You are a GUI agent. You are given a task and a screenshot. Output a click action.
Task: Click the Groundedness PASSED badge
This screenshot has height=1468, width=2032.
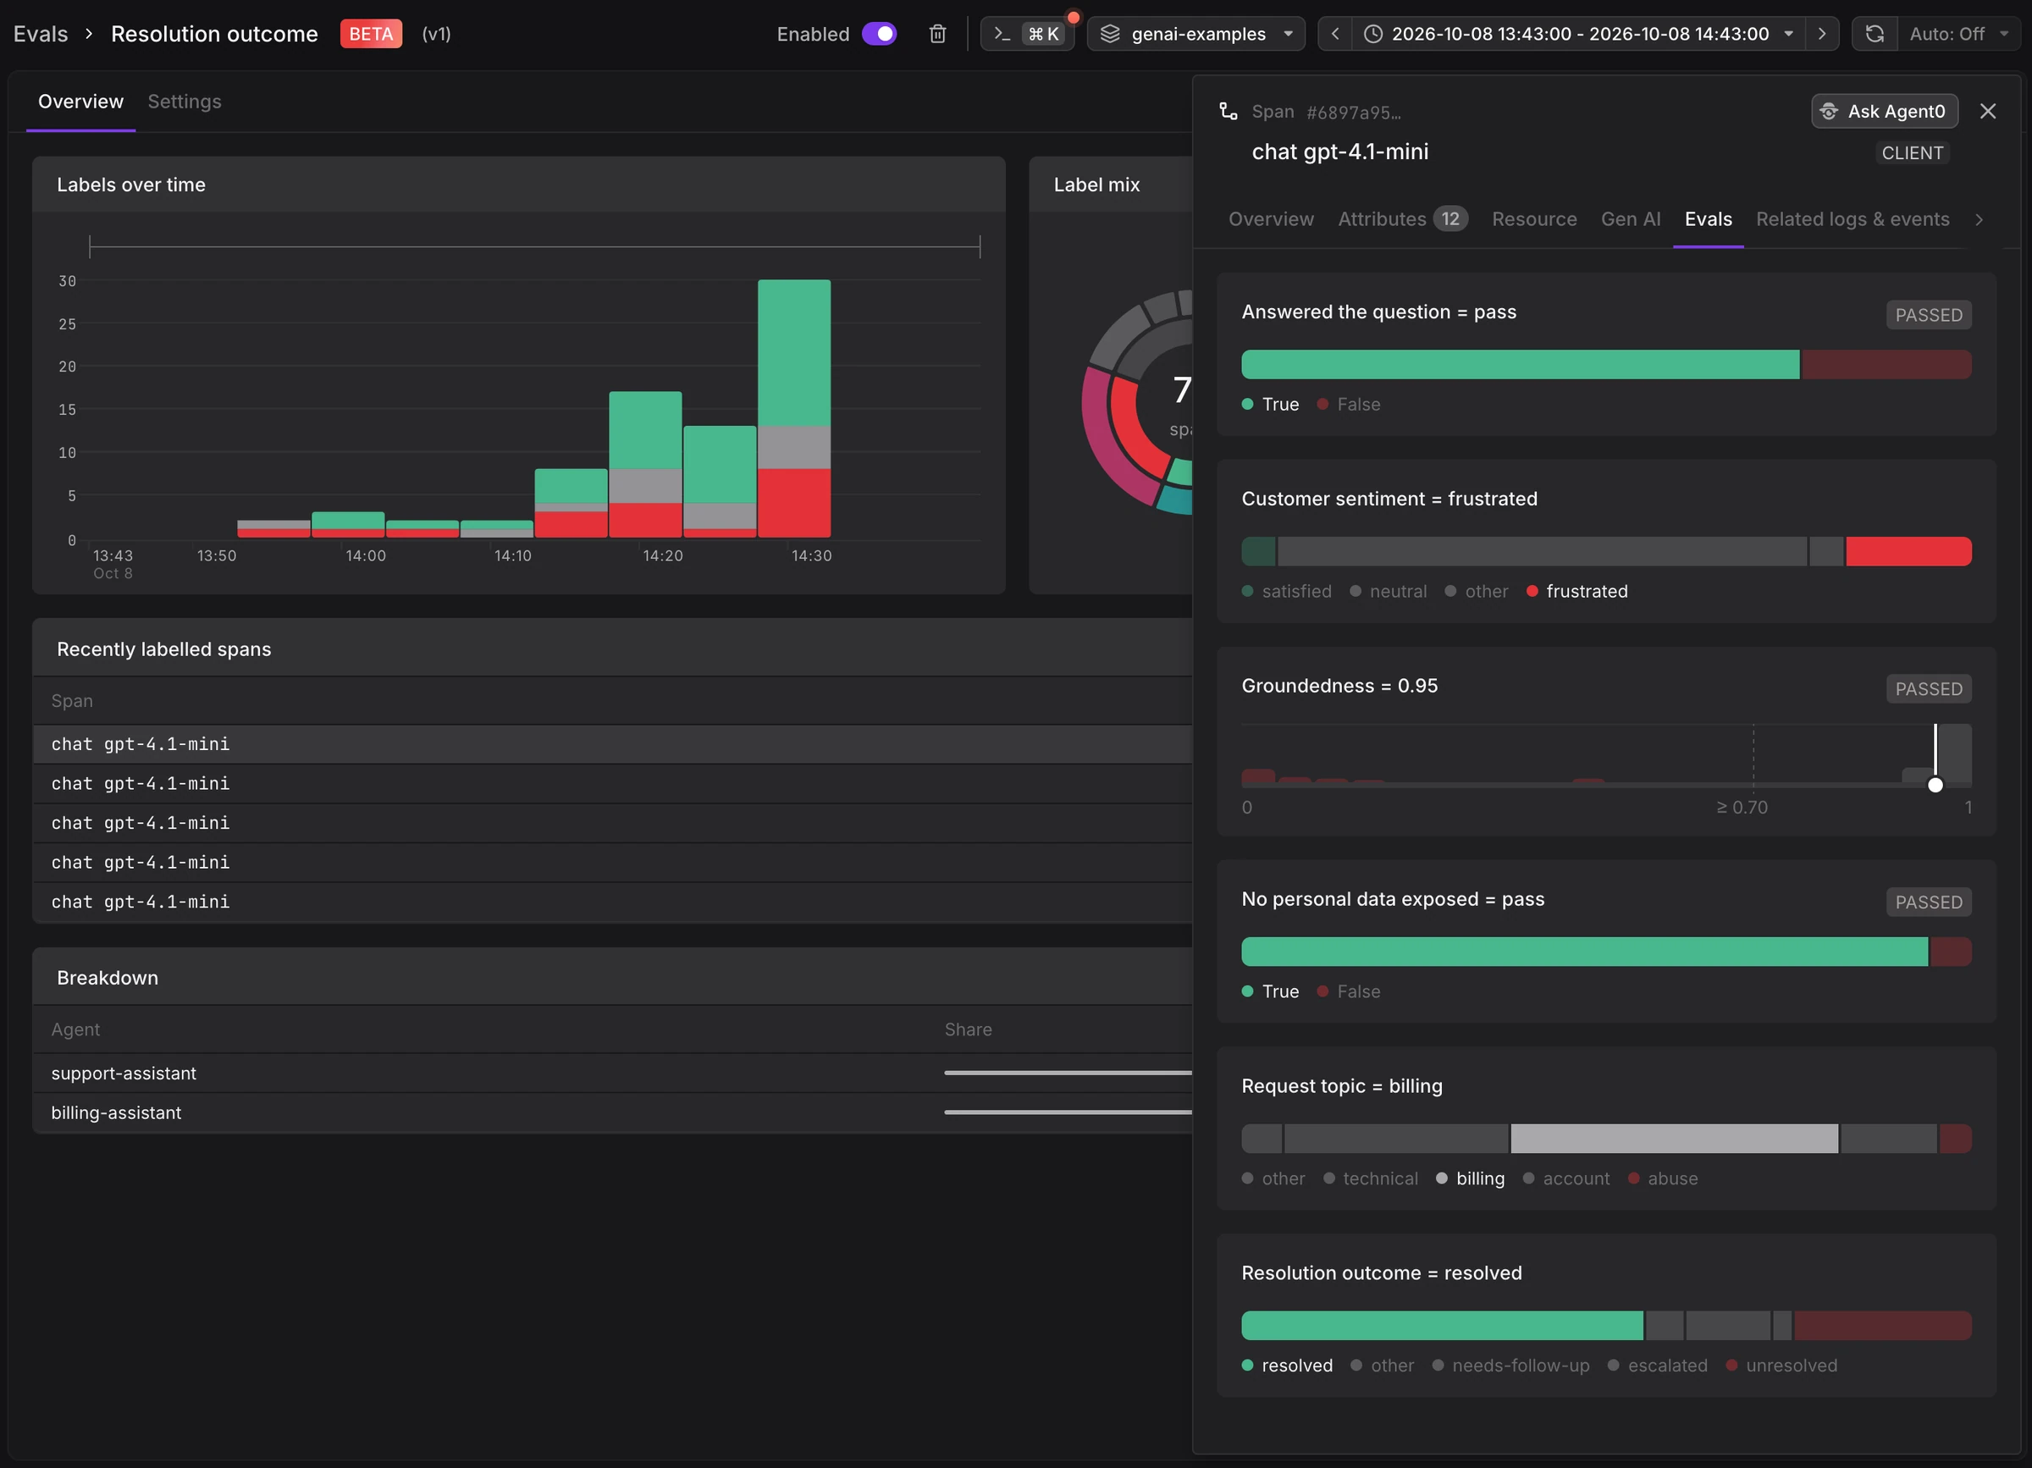pos(1928,690)
